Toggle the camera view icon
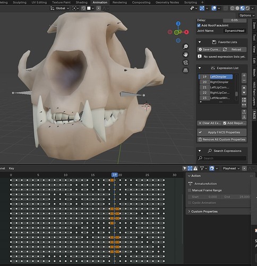The width and height of the screenshot is (257, 266). [x=185, y=62]
